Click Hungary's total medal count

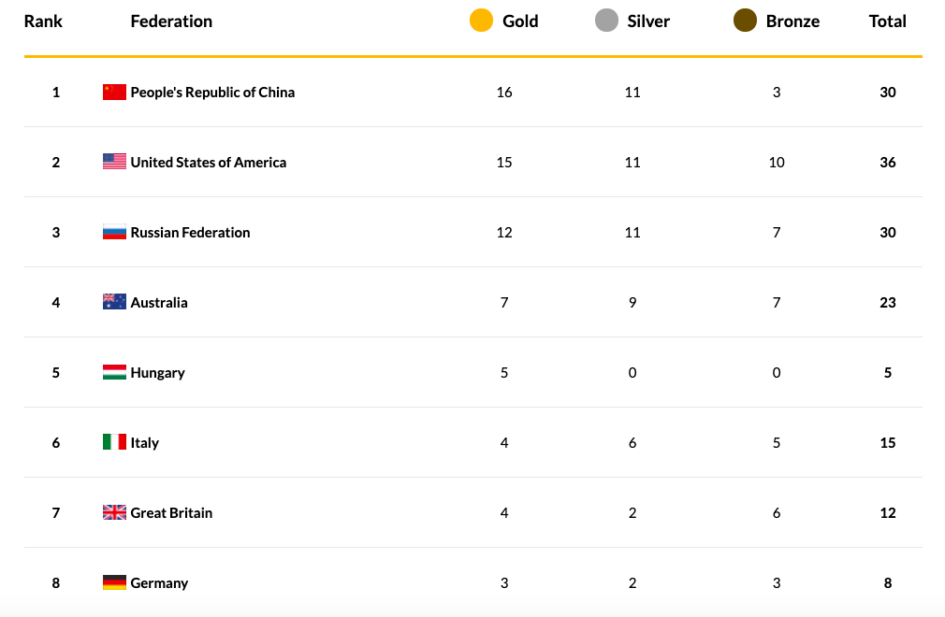(887, 372)
